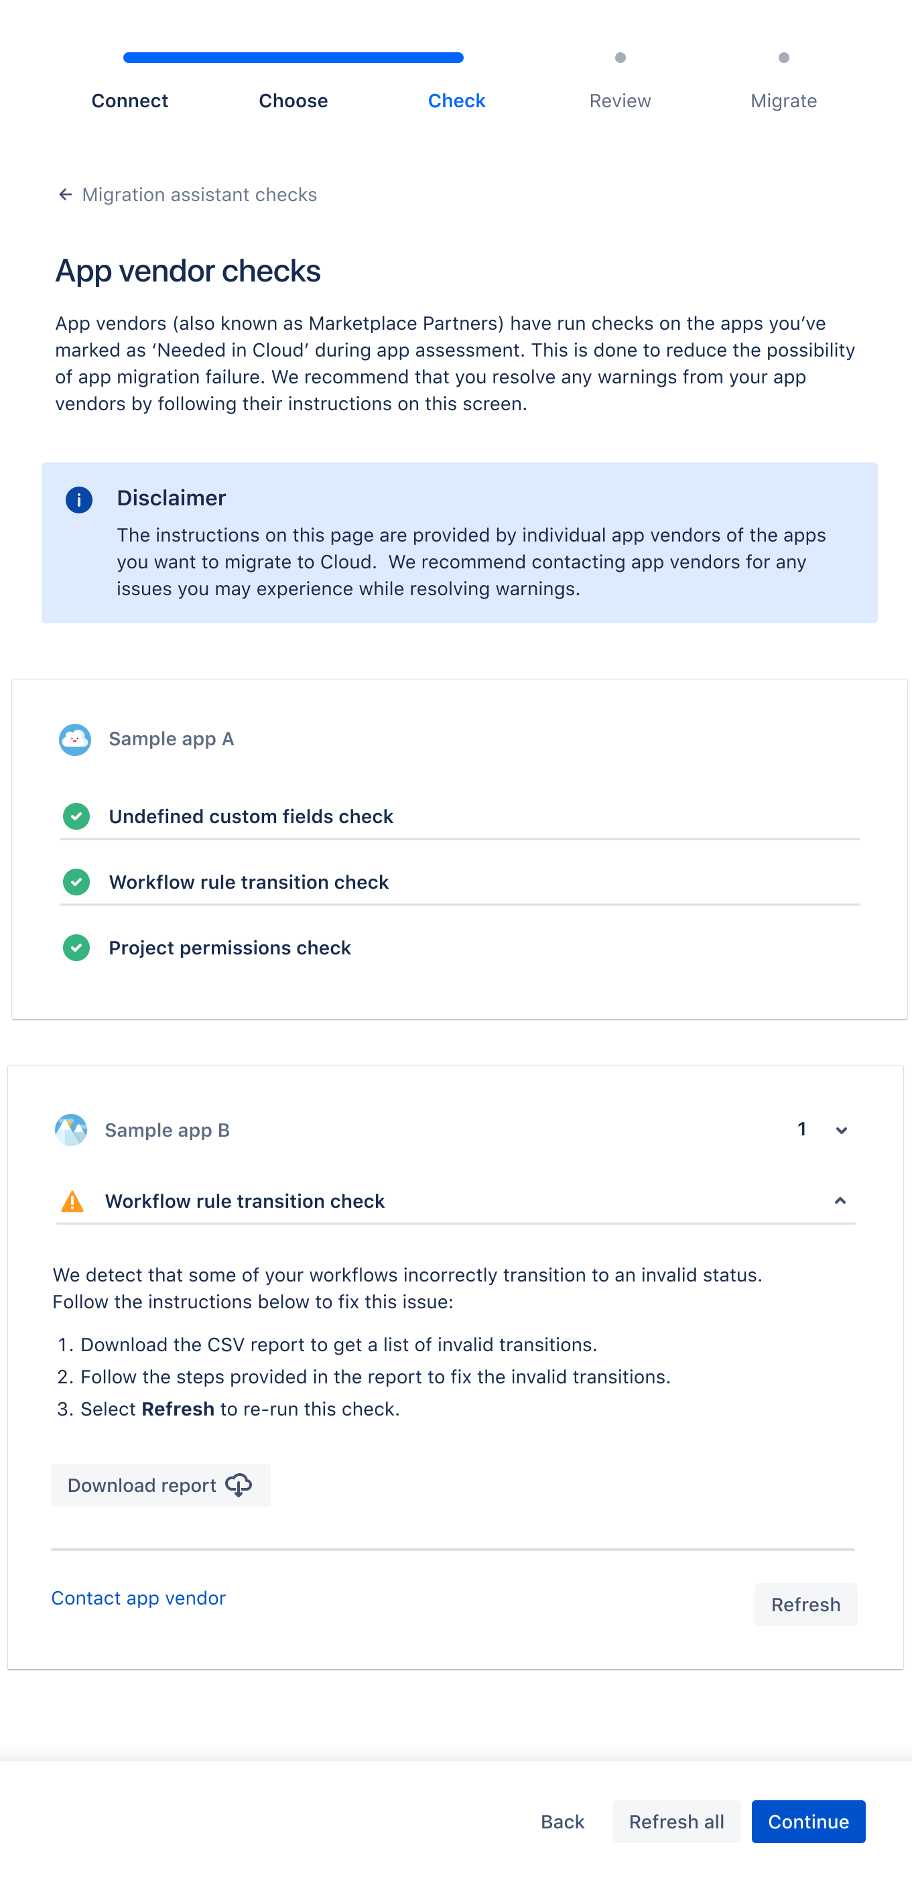Click the green checkmark beside Workflow rule transition check
Screen dimensions: 912x1878
point(76,882)
